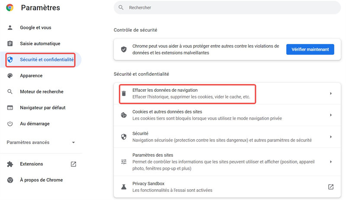The width and height of the screenshot is (346, 200).
Task: Click the palette icon beside Apparence
Action: [10, 75]
